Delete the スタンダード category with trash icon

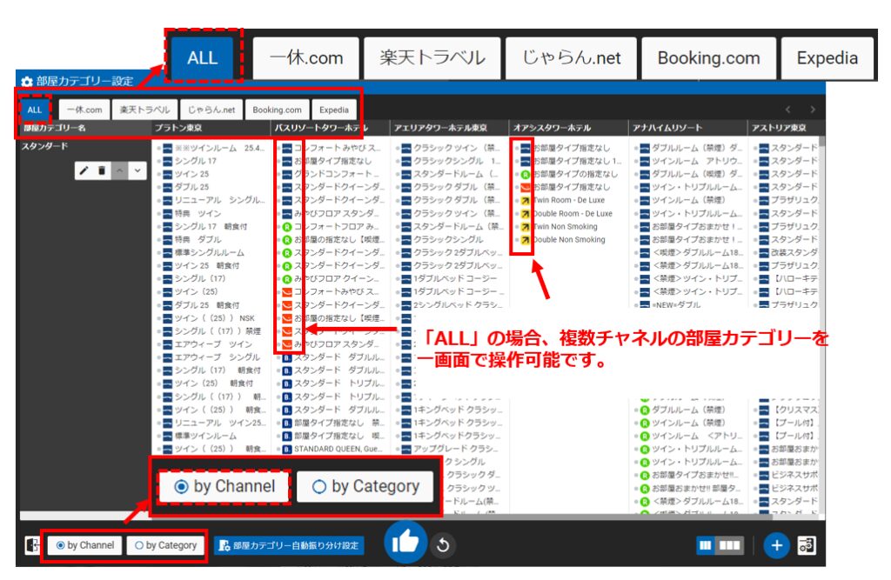tap(102, 170)
